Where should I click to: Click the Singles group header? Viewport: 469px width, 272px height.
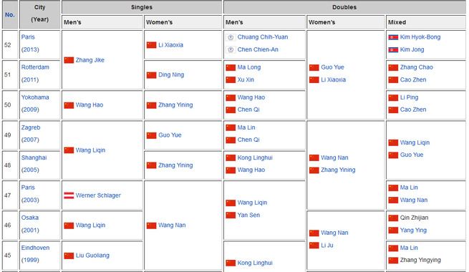tap(142, 7)
